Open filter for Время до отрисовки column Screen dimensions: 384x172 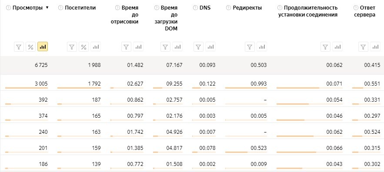[127, 47]
